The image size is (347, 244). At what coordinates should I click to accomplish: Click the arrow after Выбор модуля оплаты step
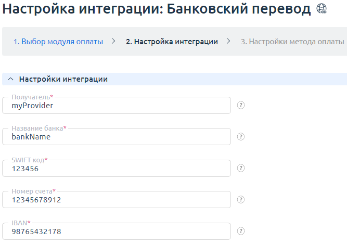click(x=114, y=41)
